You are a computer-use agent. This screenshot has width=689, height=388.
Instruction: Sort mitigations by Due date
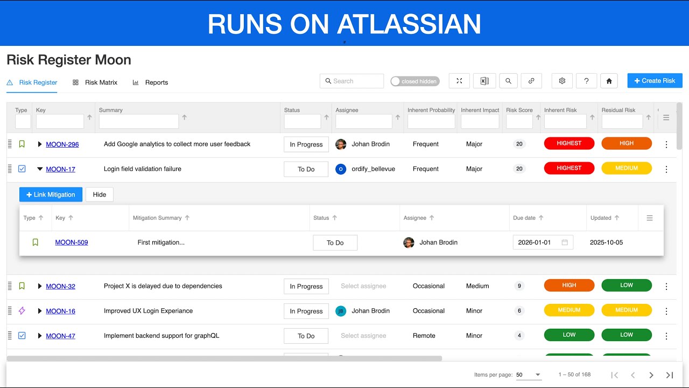[541, 218]
